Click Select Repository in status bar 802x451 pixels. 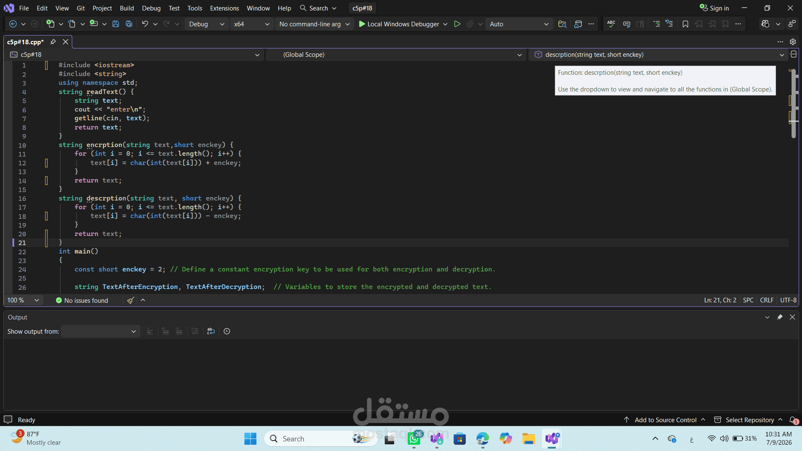(x=748, y=420)
